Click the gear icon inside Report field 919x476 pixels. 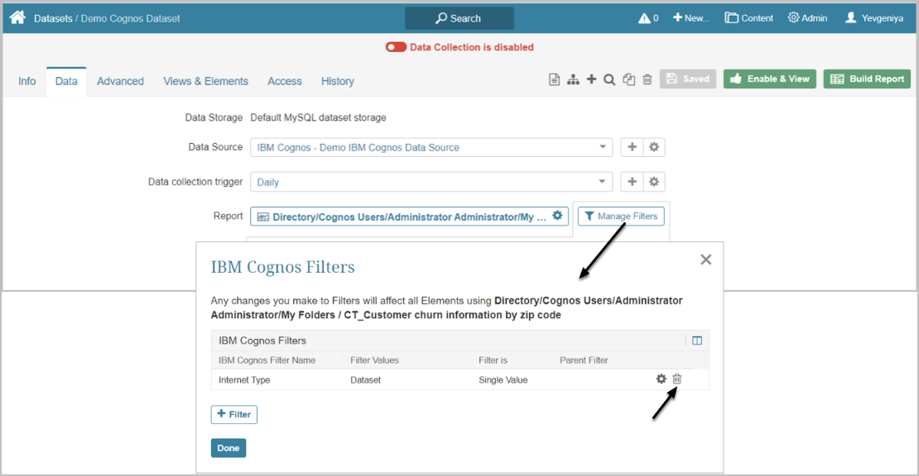(x=557, y=216)
